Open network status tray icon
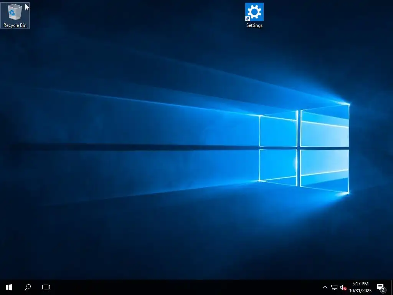 [334, 287]
